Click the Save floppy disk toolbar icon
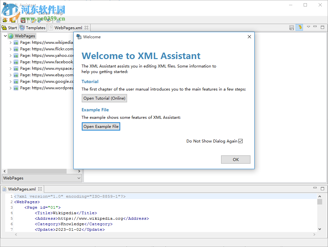328x247 pixels. coord(23,20)
